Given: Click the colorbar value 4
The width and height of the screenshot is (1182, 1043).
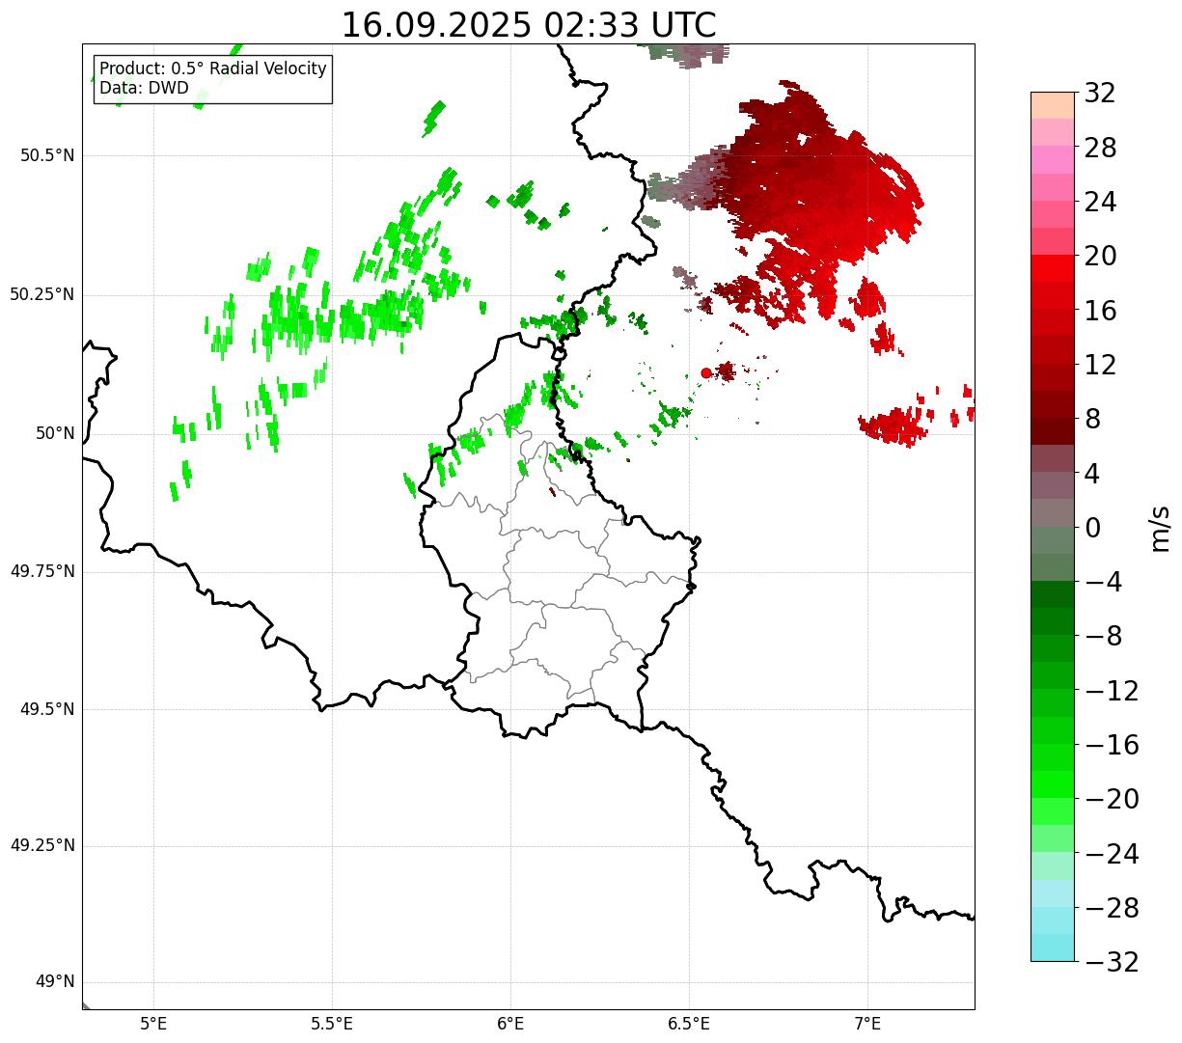Looking at the screenshot, I should click(1092, 474).
